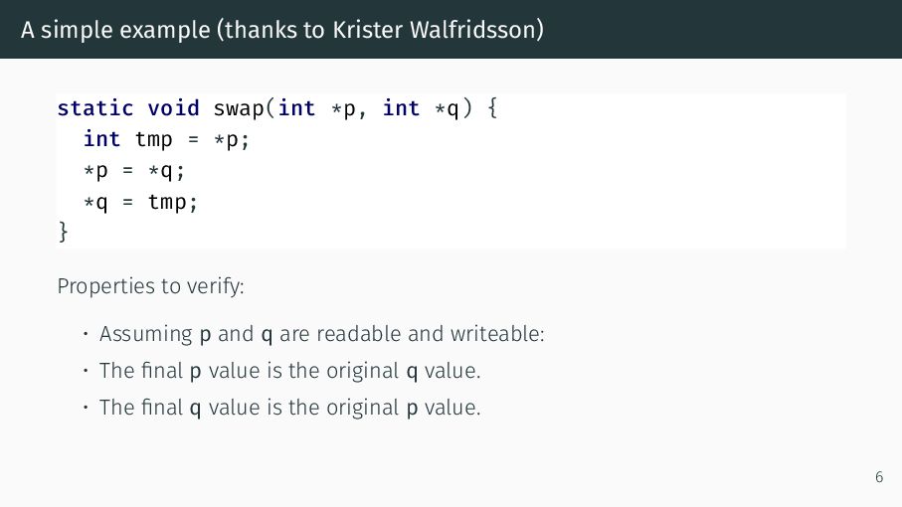Click the "void" keyword in code
This screenshot has height=507, width=902.
tap(173, 108)
